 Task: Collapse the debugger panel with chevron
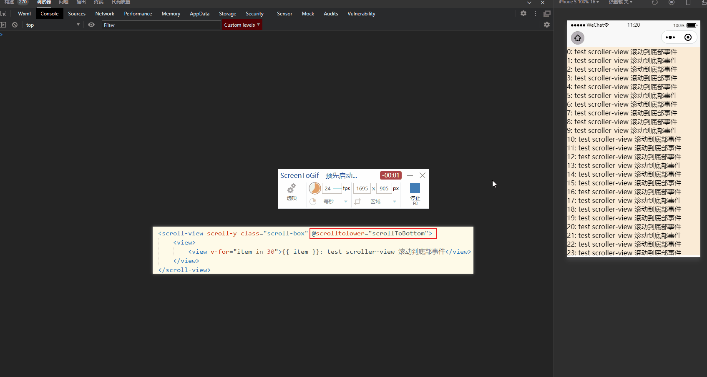(529, 2)
